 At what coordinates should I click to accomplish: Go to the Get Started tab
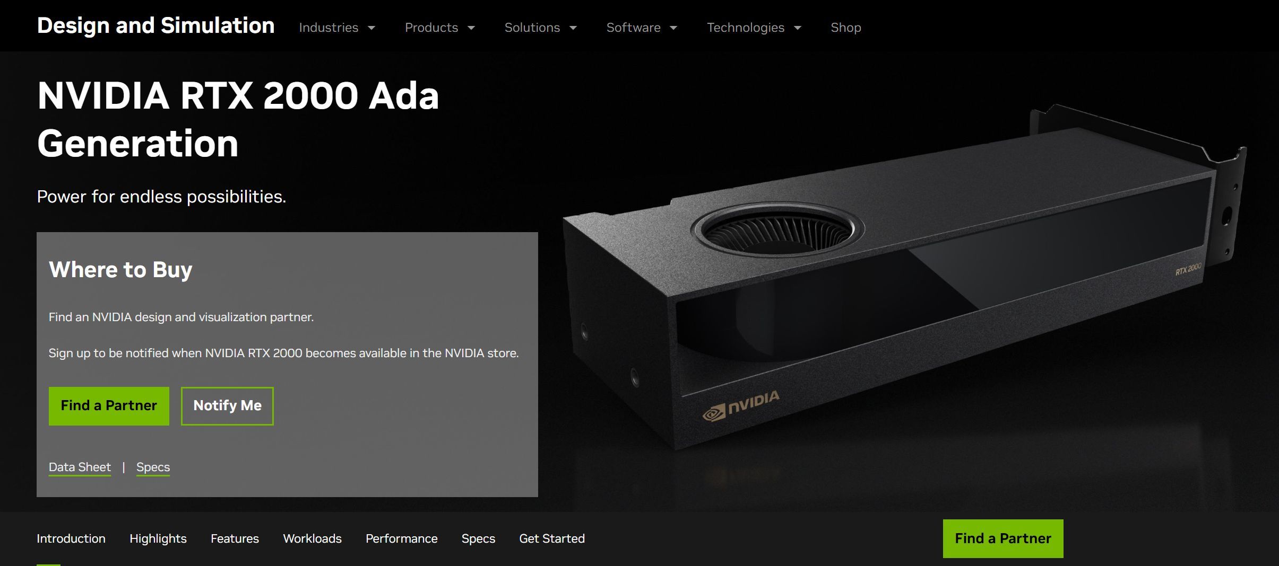[552, 538]
